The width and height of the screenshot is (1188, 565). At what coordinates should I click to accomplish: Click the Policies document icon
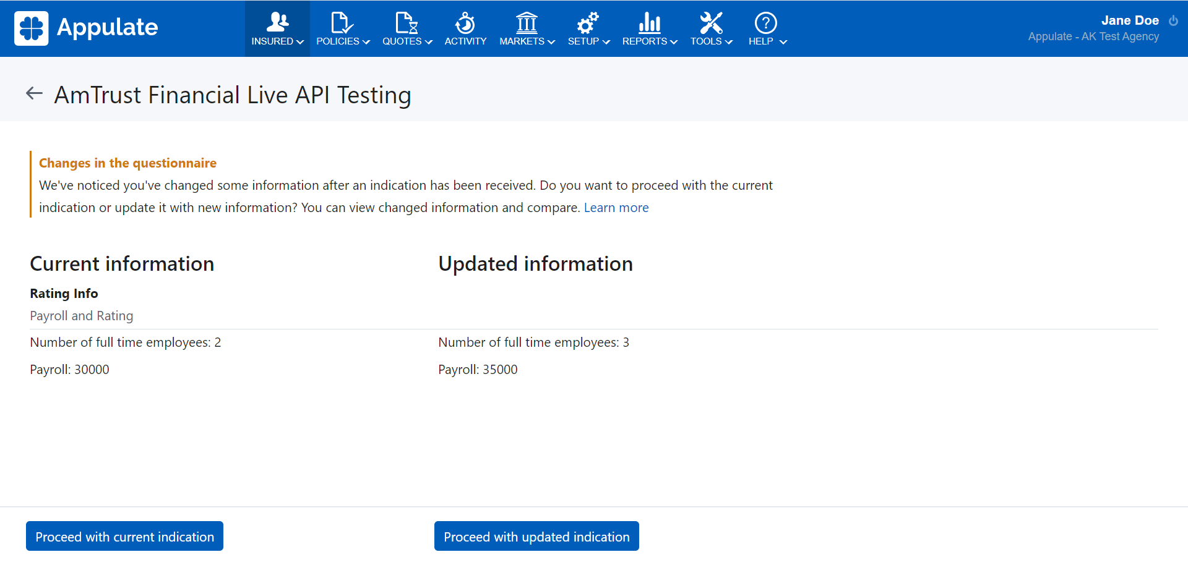coord(342,23)
